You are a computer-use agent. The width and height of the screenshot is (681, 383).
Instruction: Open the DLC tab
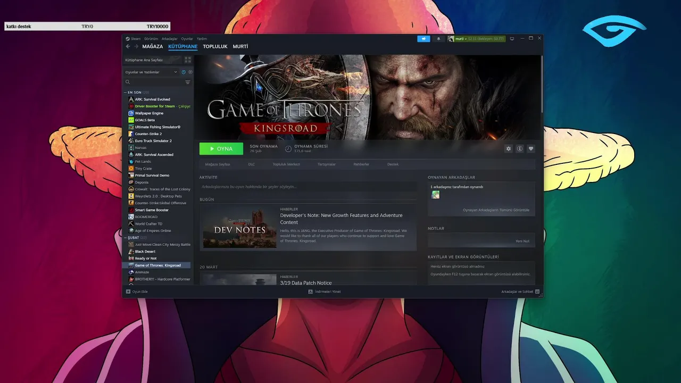coord(252,164)
